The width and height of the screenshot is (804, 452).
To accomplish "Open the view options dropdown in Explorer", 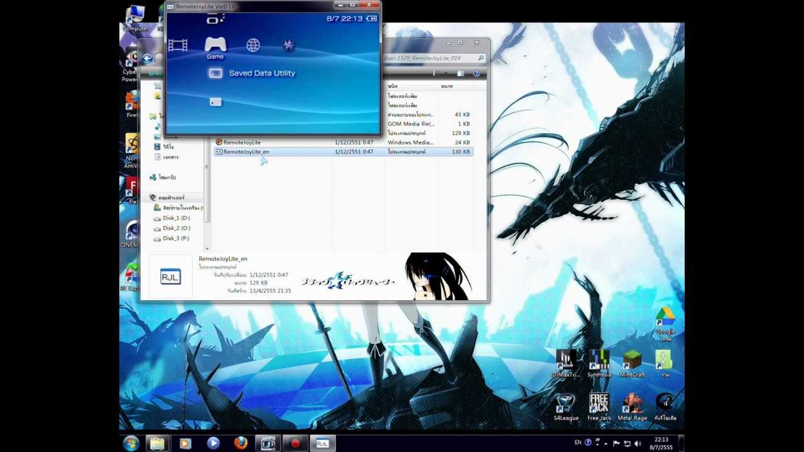I will pos(445,73).
